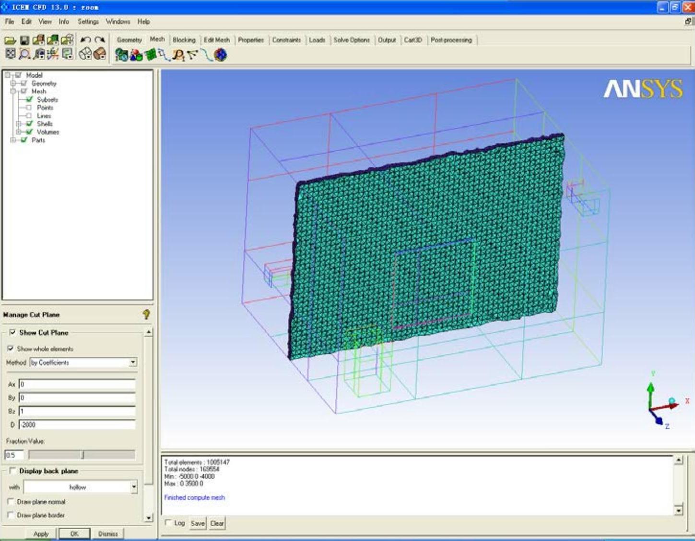The image size is (695, 541).
Task: Click the Create Mesh Density icon
Action: [178, 55]
